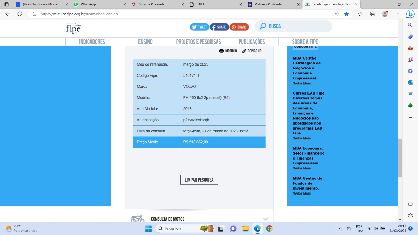
Task: Click the Tweet share button
Action: click(199, 27)
